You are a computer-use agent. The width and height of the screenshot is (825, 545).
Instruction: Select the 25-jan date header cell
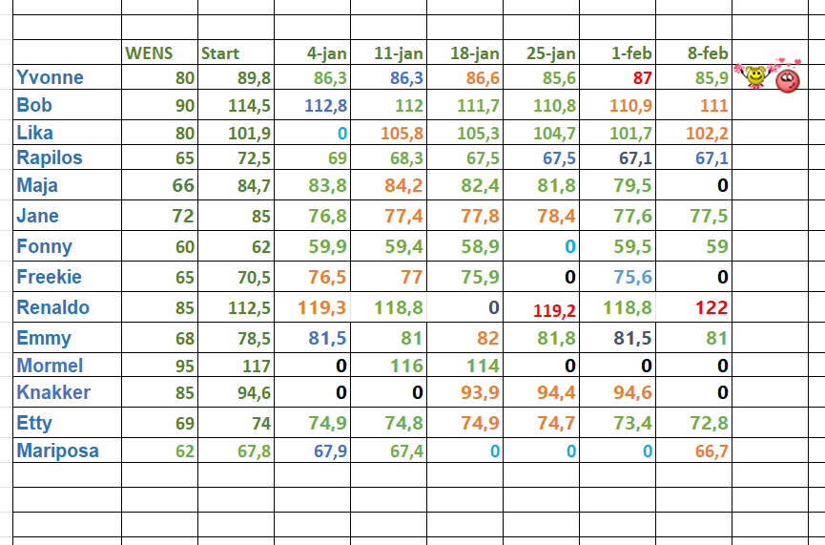point(551,53)
